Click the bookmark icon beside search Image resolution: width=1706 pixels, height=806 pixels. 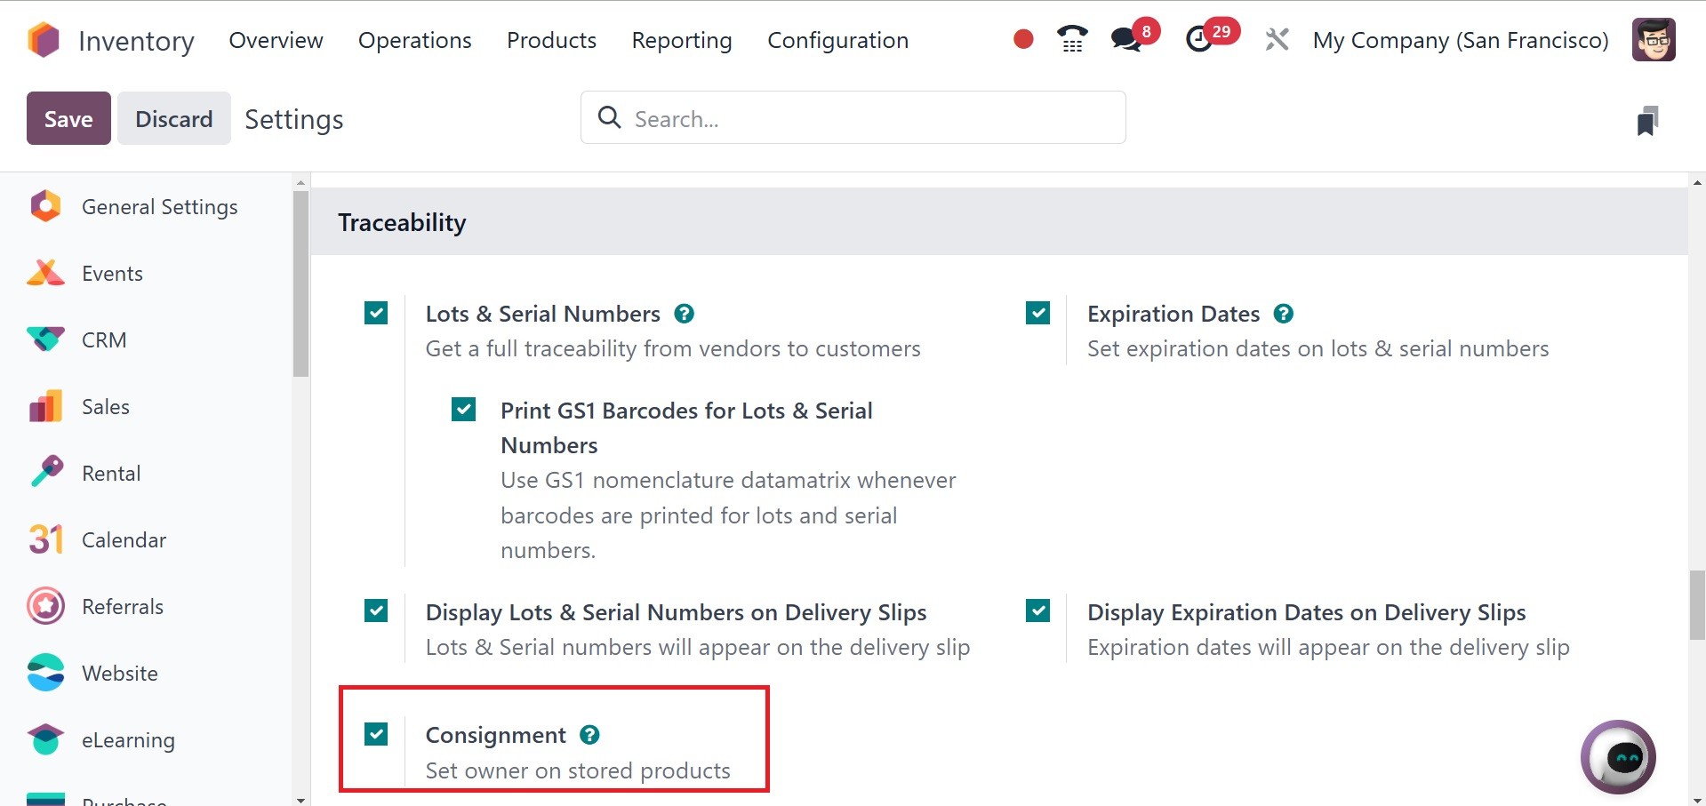(1646, 121)
